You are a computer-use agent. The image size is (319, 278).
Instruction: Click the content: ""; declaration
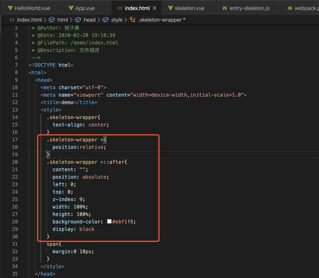tap(70, 169)
